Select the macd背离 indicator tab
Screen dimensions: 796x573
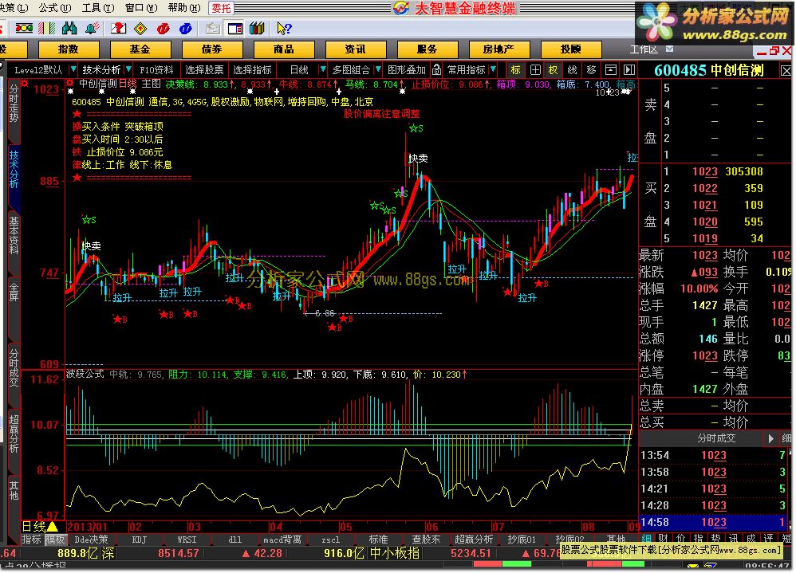click(282, 540)
